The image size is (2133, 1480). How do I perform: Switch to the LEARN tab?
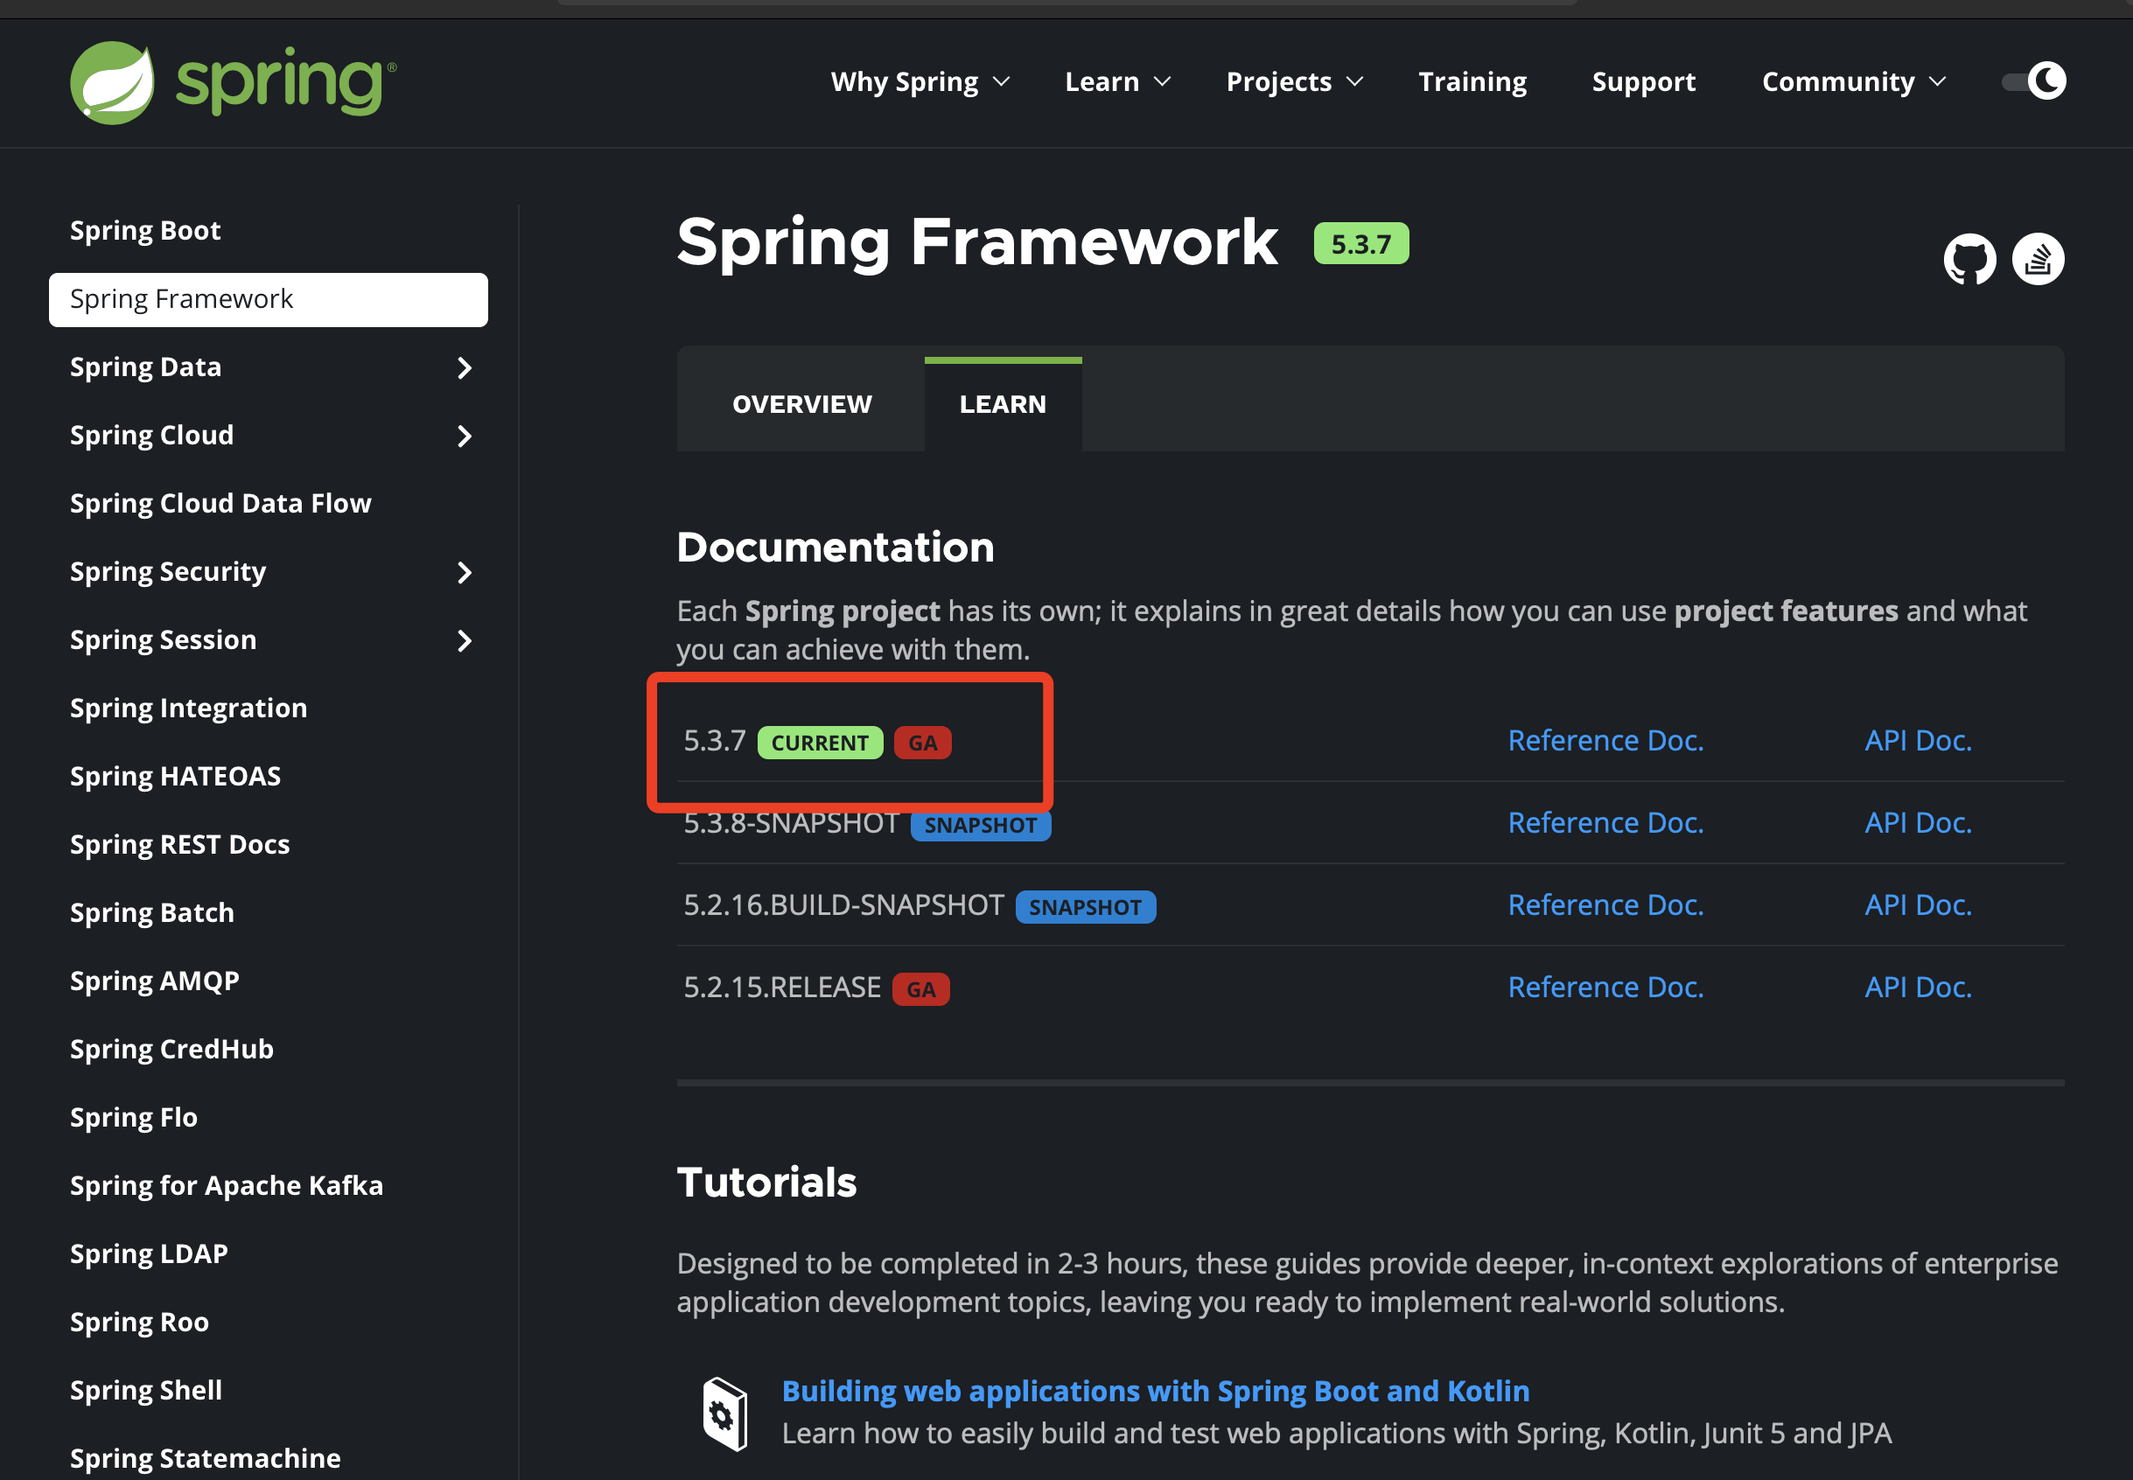click(1003, 404)
